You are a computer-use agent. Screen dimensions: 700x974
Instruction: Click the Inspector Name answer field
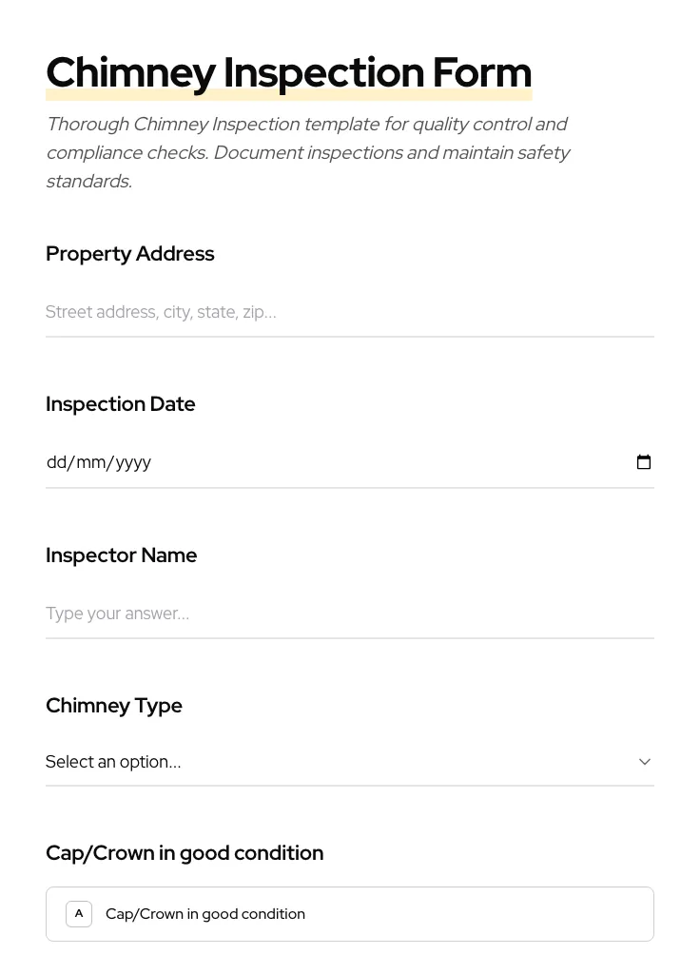(349, 614)
